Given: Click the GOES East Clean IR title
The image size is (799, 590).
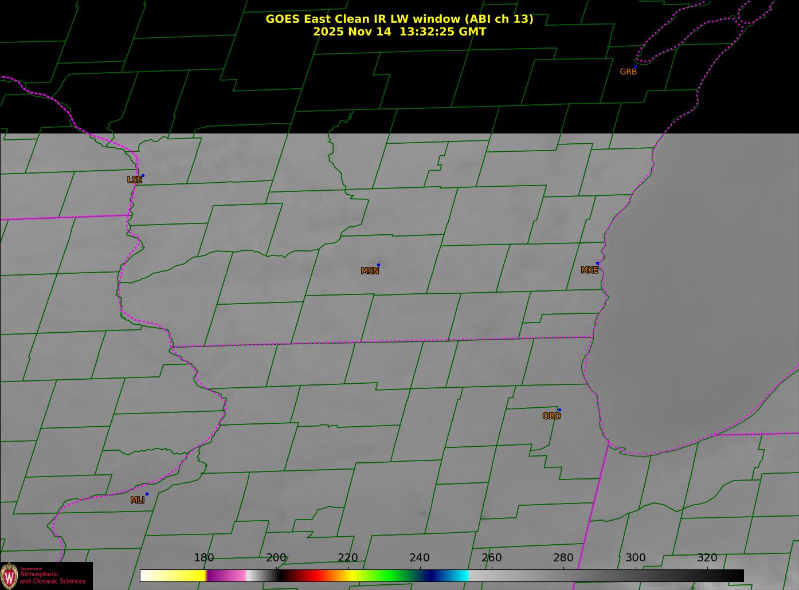Looking at the screenshot, I should [399, 19].
